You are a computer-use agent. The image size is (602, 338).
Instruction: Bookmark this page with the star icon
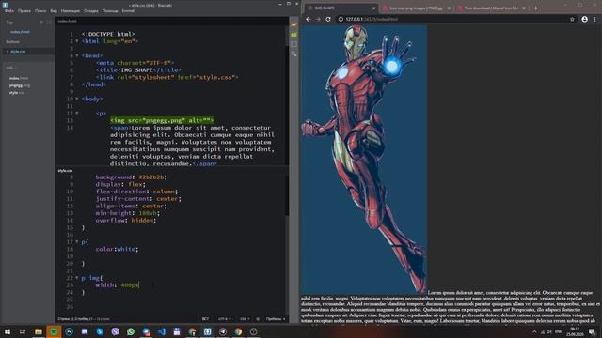click(x=572, y=19)
